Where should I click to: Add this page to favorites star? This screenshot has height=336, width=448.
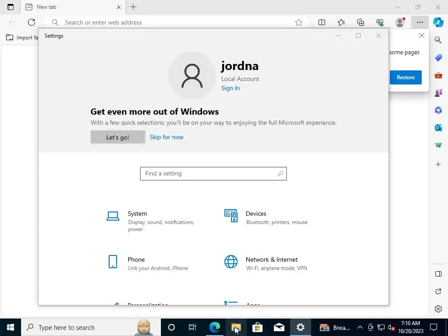pos(299,22)
